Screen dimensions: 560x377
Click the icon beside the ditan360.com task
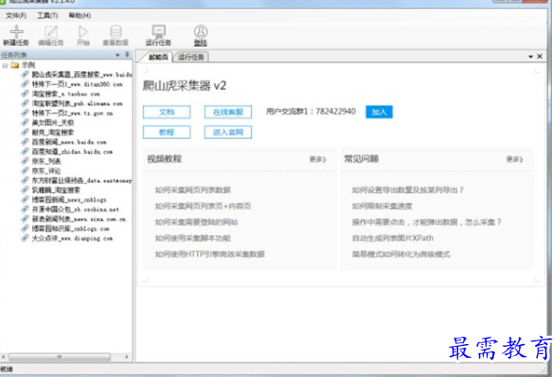[25, 84]
